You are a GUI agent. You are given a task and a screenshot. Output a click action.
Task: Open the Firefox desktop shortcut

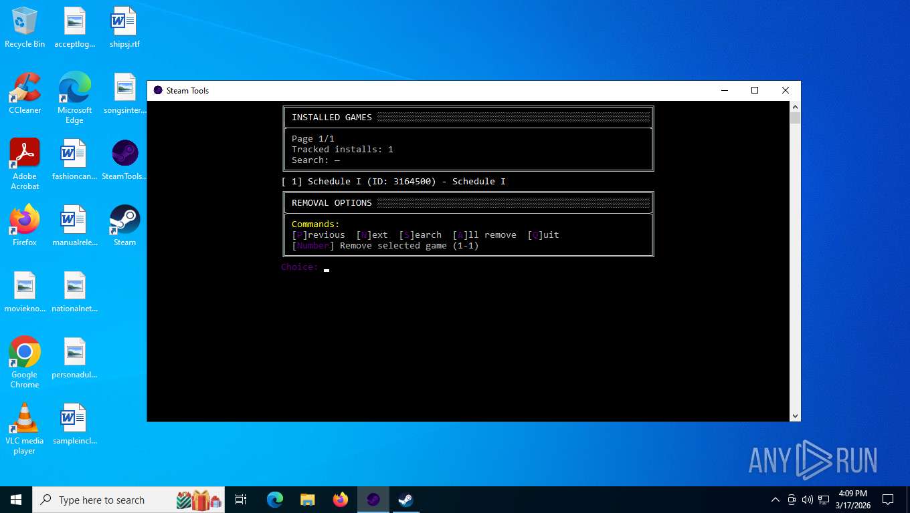[x=25, y=226]
